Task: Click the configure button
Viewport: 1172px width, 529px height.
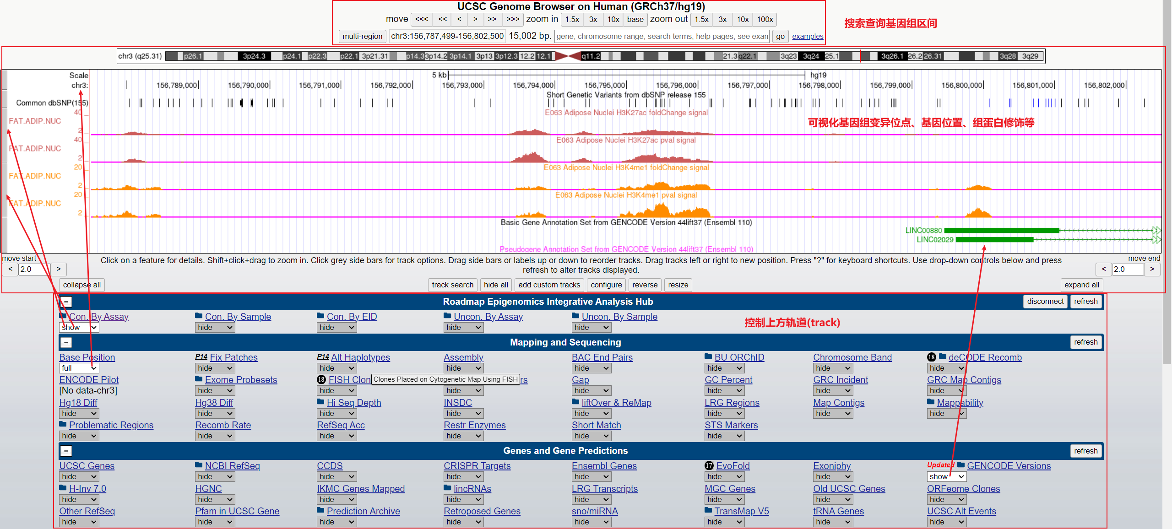Action: [606, 285]
